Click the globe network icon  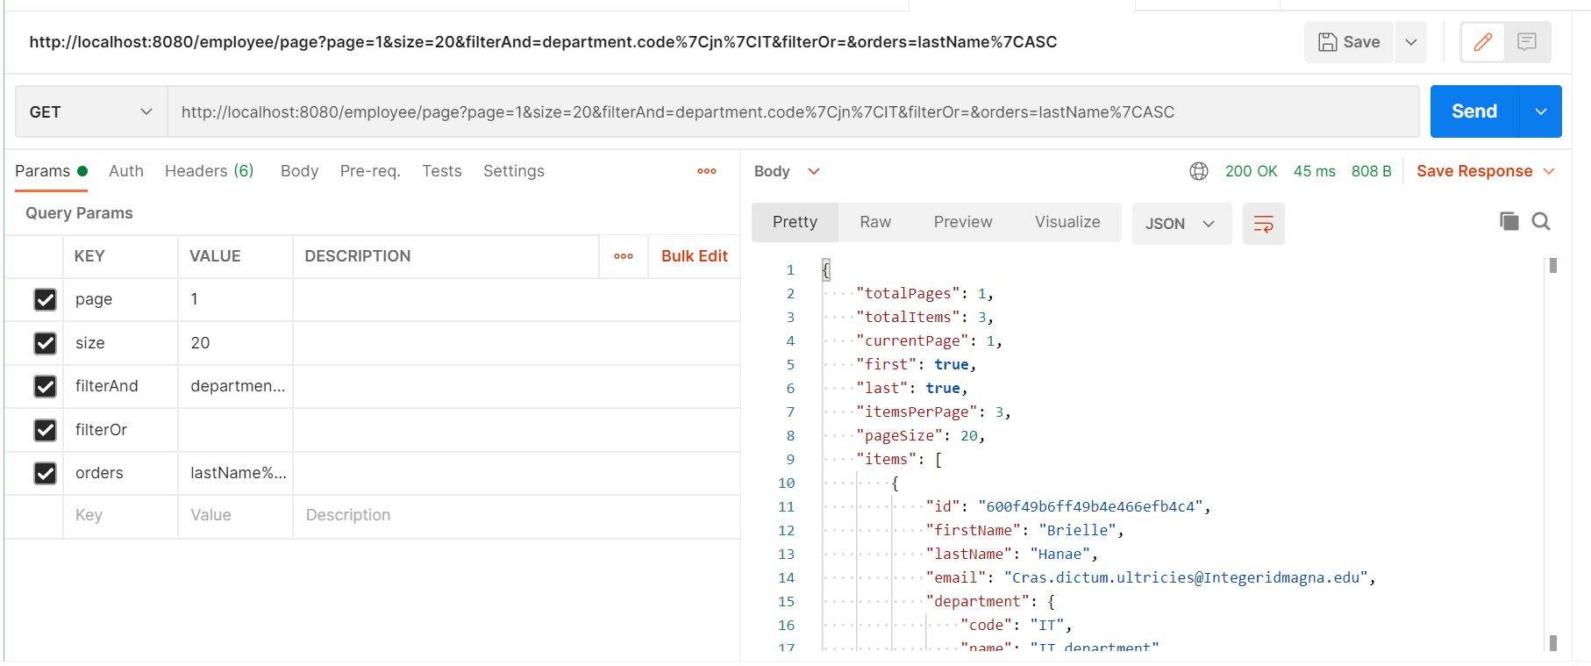pos(1199,171)
